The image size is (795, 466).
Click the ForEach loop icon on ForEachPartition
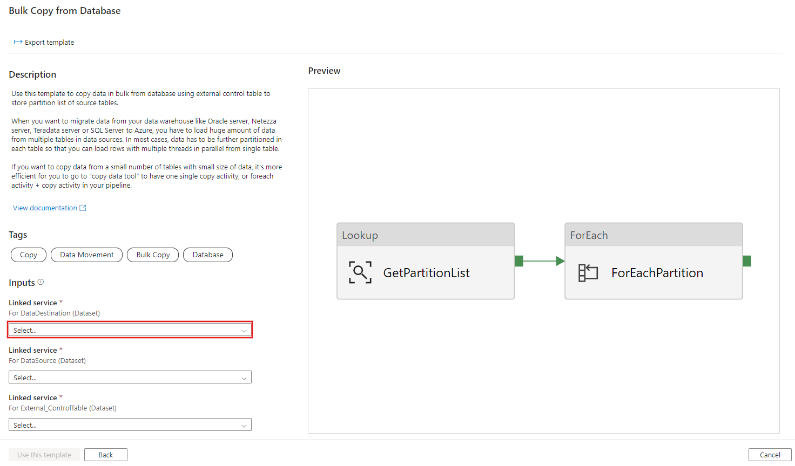click(588, 272)
